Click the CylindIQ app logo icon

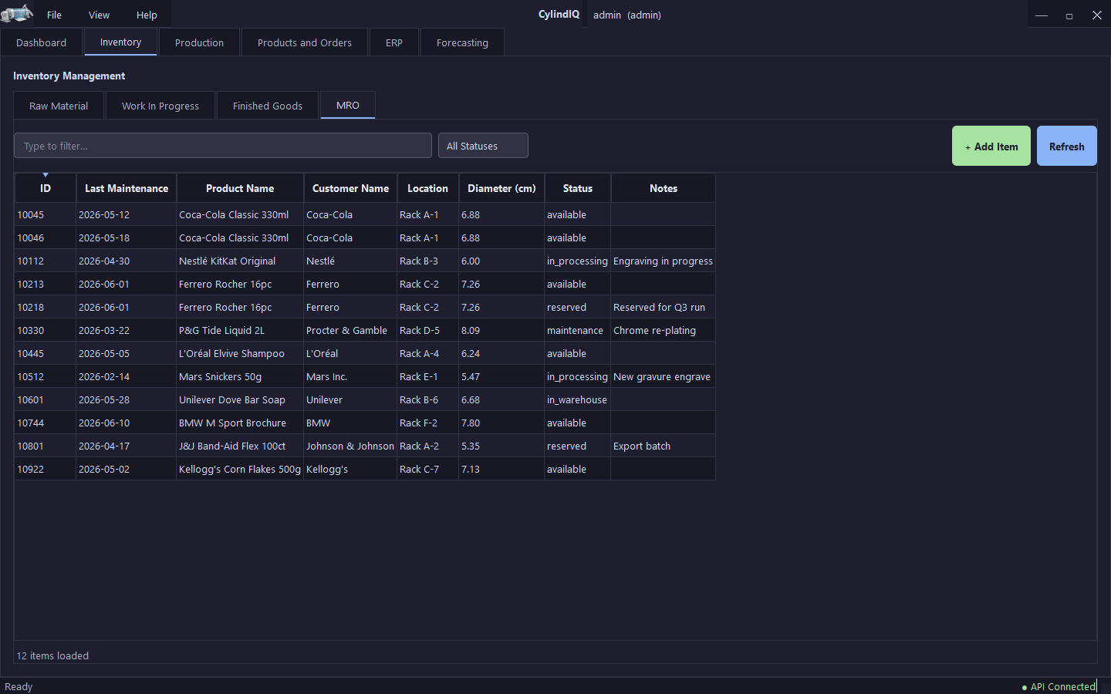[x=17, y=14]
